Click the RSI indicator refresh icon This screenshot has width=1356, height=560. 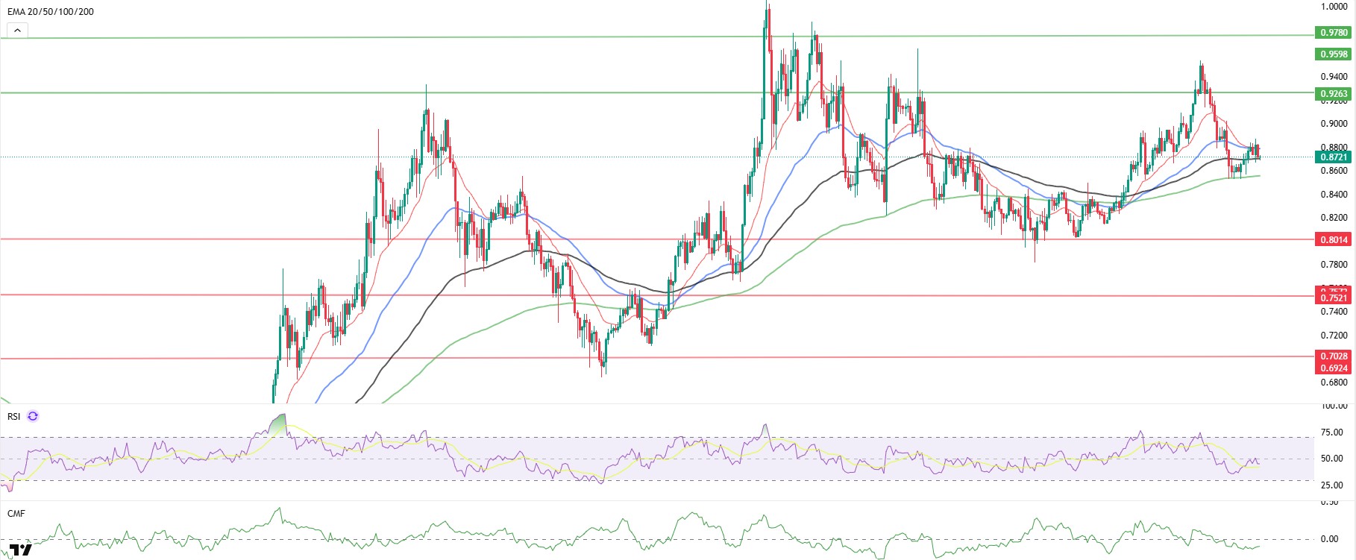pos(33,416)
